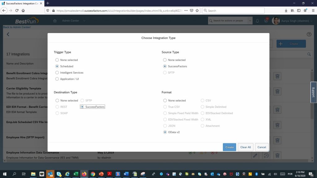Open Windows Start menu
The height and width of the screenshot is (178, 317).
pos(5,174)
